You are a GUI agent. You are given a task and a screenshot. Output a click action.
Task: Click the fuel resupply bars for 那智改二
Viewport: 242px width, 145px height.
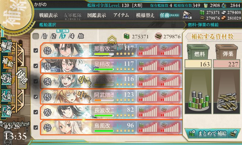click(x=148, y=50)
